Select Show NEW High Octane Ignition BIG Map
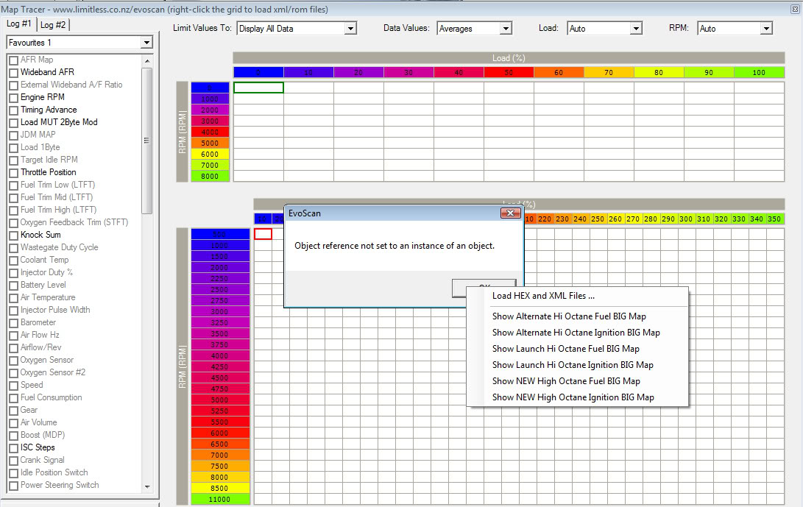 click(x=573, y=397)
